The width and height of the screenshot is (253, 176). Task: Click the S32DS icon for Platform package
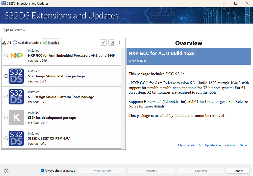(16, 76)
